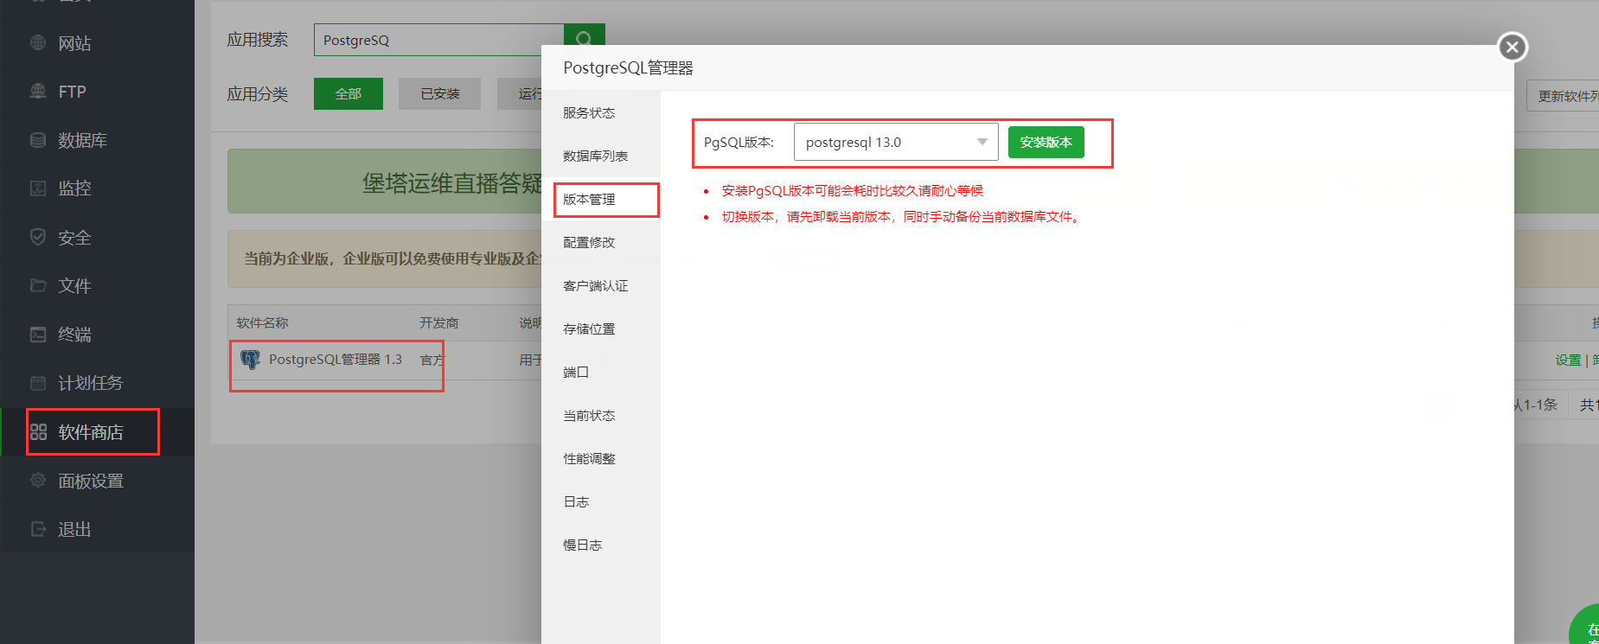Expand the PgSQL版本 dropdown
This screenshot has height=644, width=1599.
click(896, 142)
